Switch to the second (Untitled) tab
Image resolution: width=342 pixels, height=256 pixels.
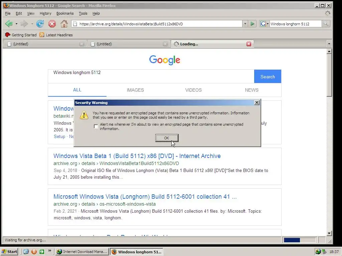[129, 44]
